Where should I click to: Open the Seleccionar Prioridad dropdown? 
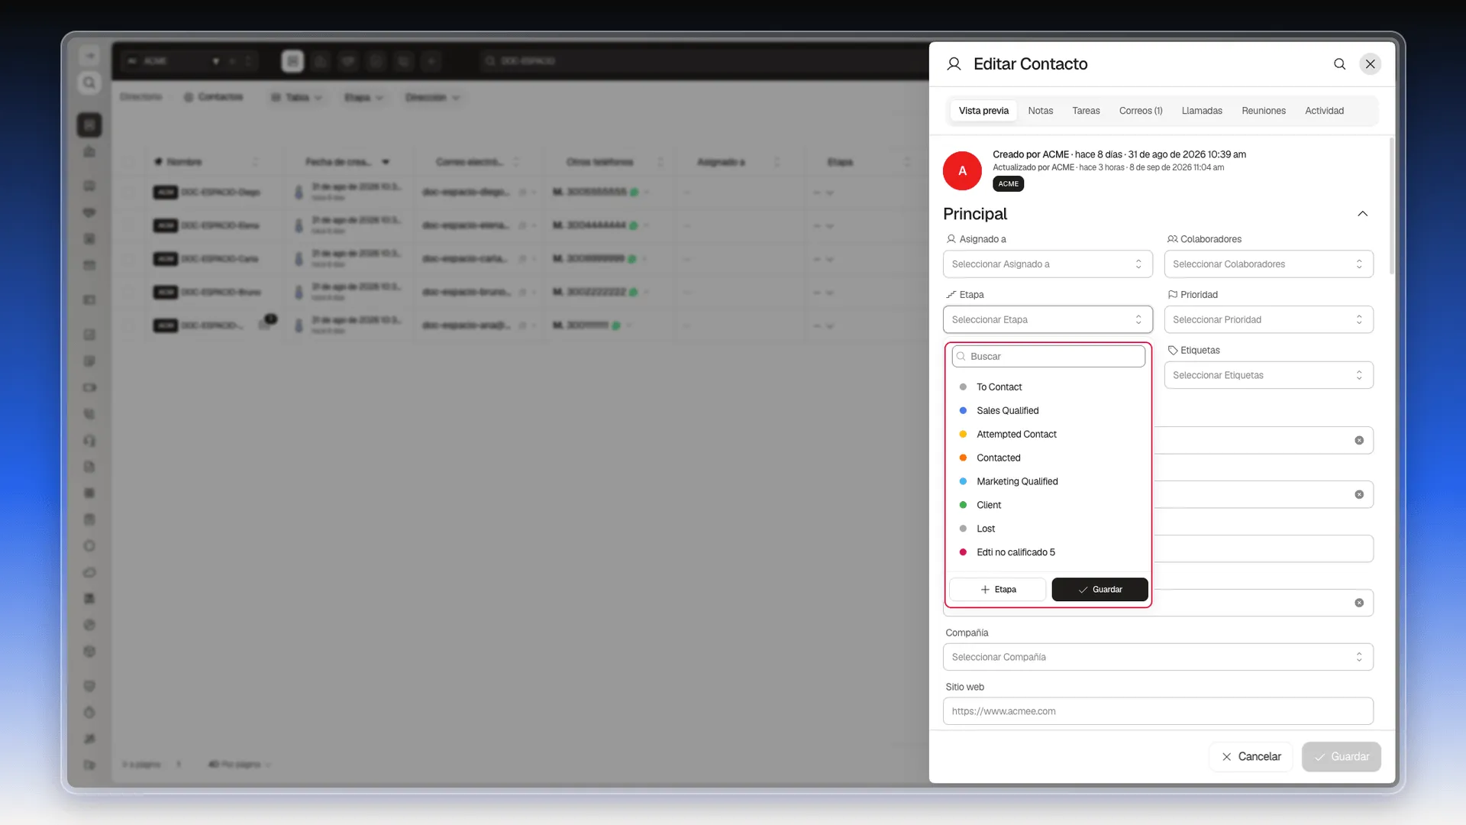(1268, 319)
